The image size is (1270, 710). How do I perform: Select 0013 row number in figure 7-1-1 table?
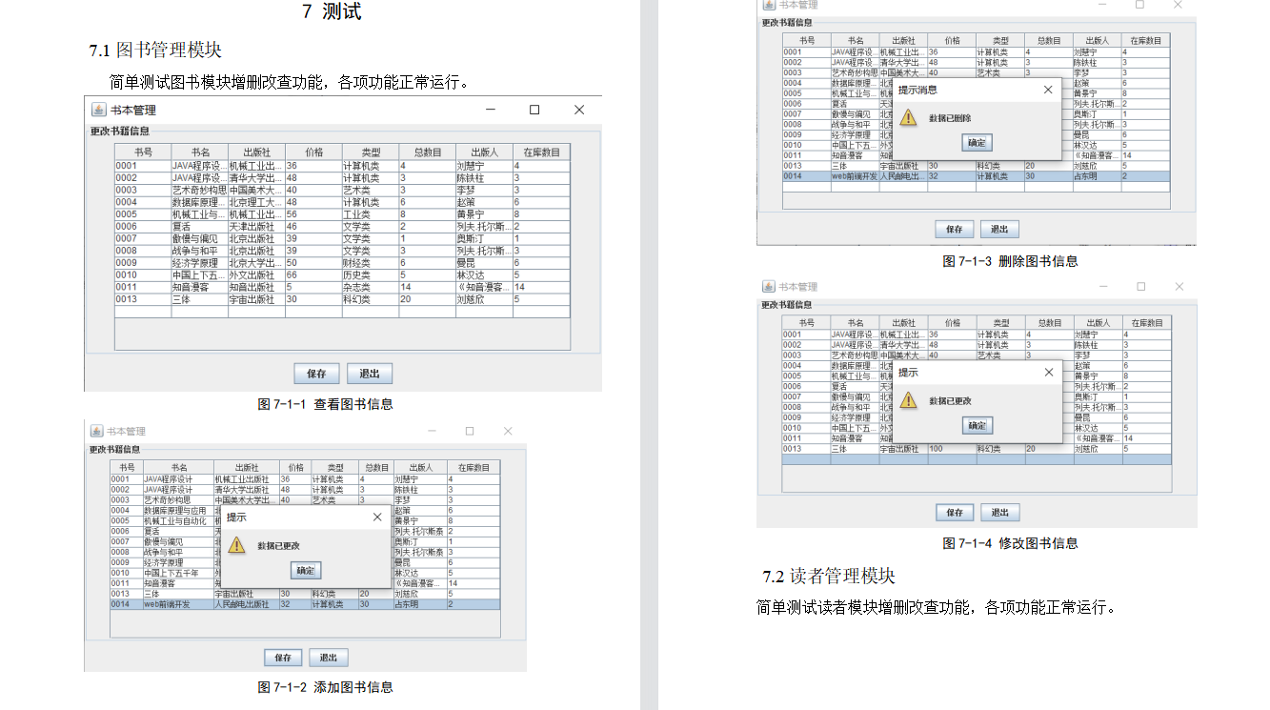[x=143, y=299]
